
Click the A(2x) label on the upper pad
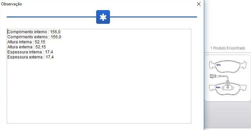click(218, 65)
